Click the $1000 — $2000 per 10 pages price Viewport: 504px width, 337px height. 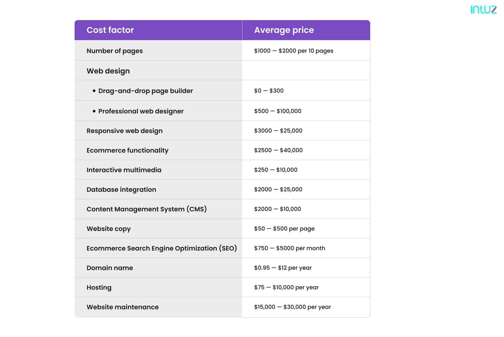click(x=294, y=51)
